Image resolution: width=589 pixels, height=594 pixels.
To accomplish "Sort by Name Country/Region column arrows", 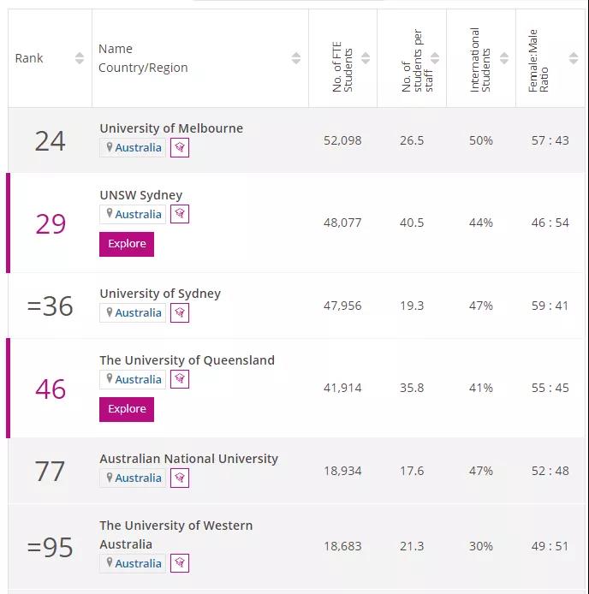I will [x=296, y=58].
